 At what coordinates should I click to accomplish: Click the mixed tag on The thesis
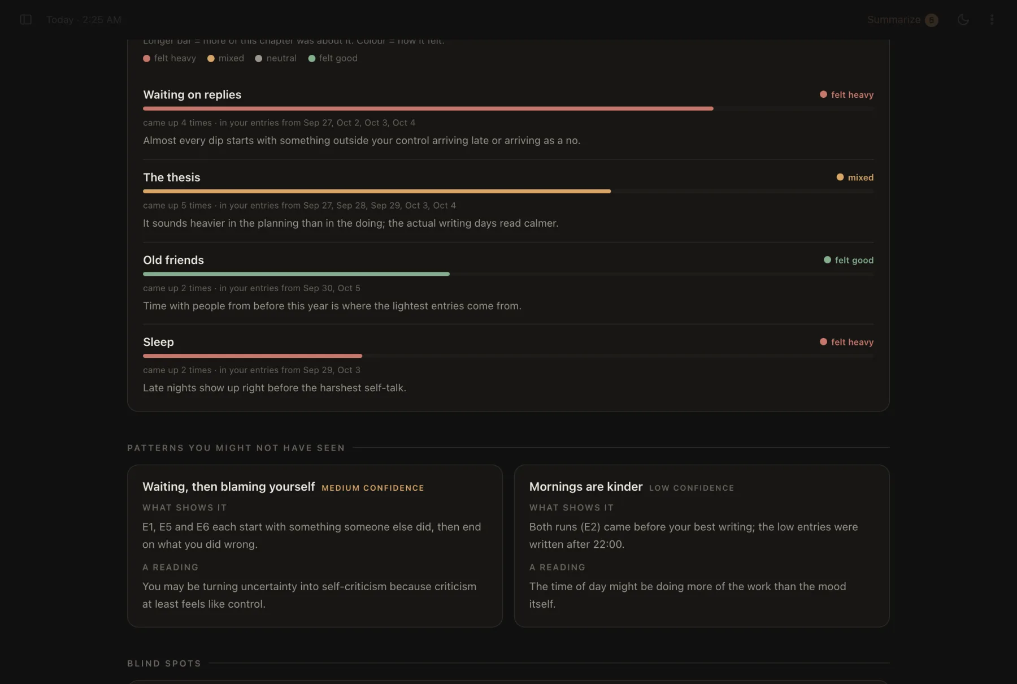click(855, 178)
